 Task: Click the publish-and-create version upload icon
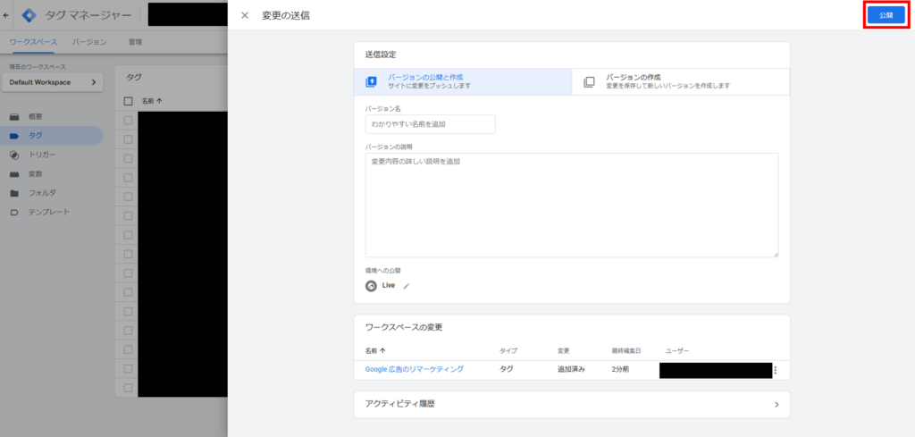[371, 81]
